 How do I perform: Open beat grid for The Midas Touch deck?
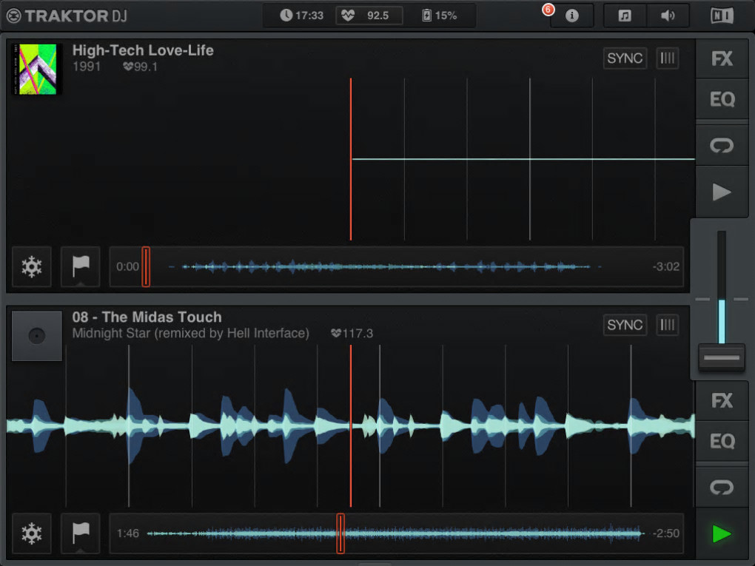[668, 325]
